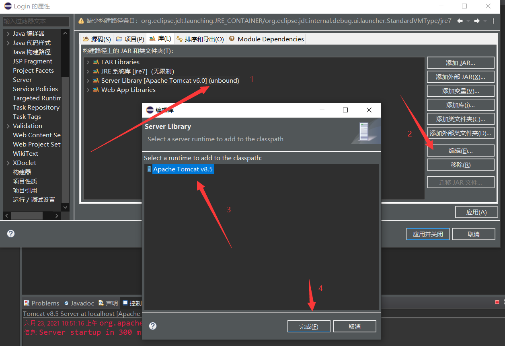Click the Apache Tomcat v8.5 server icon
Image resolution: width=505 pixels, height=346 pixels.
pyautogui.click(x=149, y=169)
